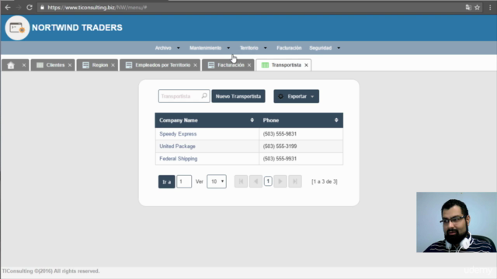Switch to the Clientes tab
This screenshot has width=497, height=279.
coord(53,65)
